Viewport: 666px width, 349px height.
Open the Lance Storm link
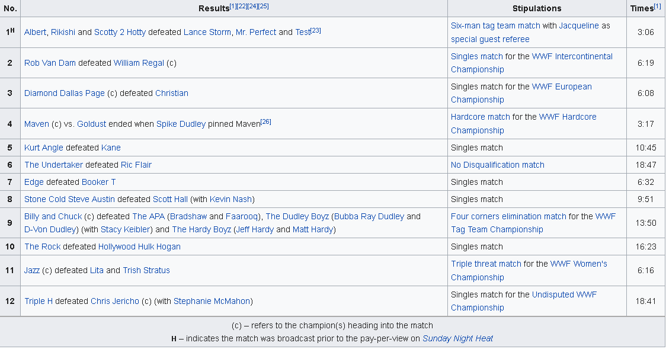click(207, 32)
